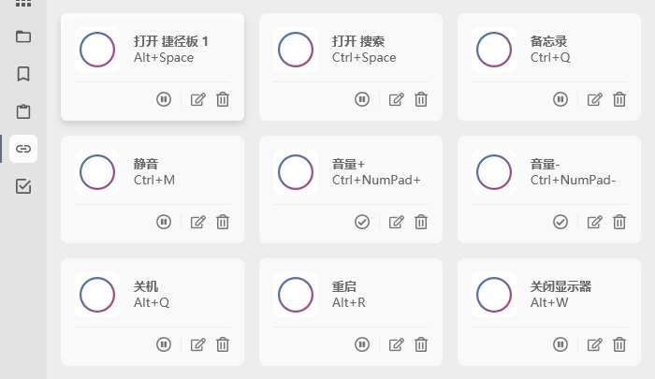This screenshot has height=379, width=655.
Task: Enable the 音量+ hotkey checkmark toggle
Action: point(362,222)
